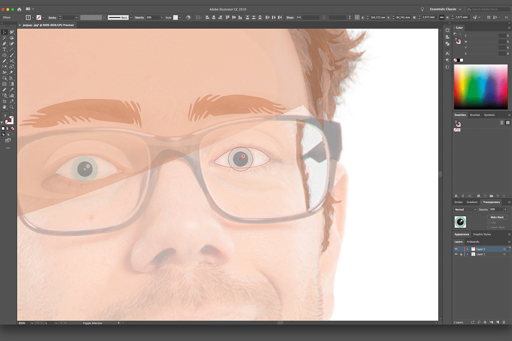Enable the Clip checkbox

click(x=489, y=223)
